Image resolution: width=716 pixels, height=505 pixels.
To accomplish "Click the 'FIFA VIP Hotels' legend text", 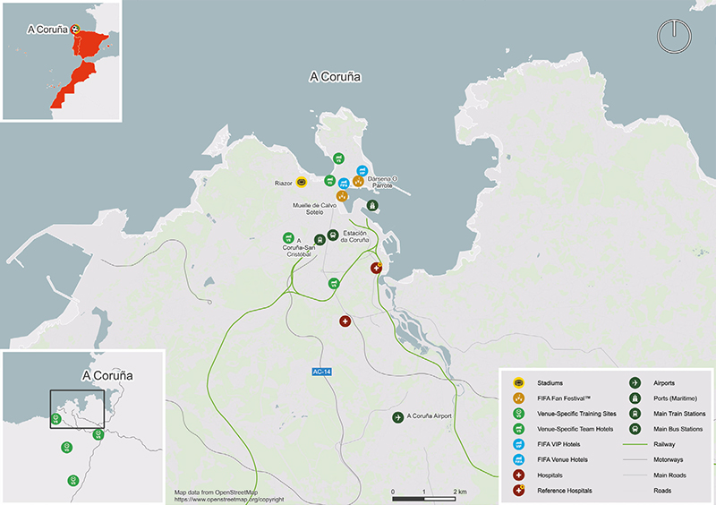I will pyautogui.click(x=558, y=444).
